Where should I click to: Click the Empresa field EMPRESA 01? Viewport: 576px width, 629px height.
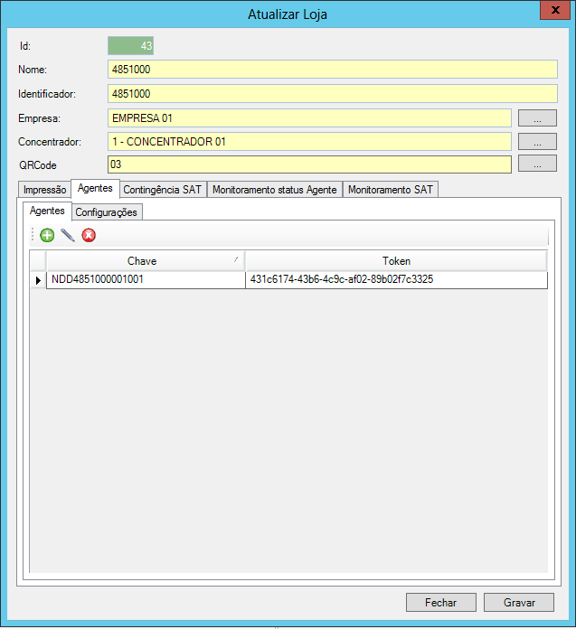click(309, 117)
